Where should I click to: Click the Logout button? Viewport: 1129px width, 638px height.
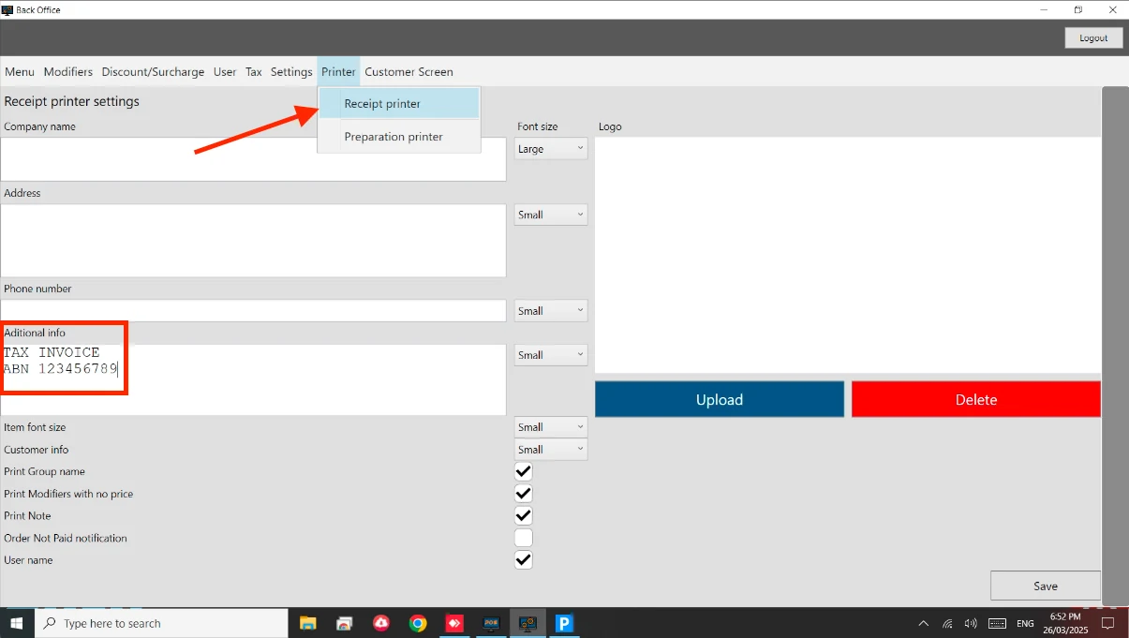[x=1093, y=37]
